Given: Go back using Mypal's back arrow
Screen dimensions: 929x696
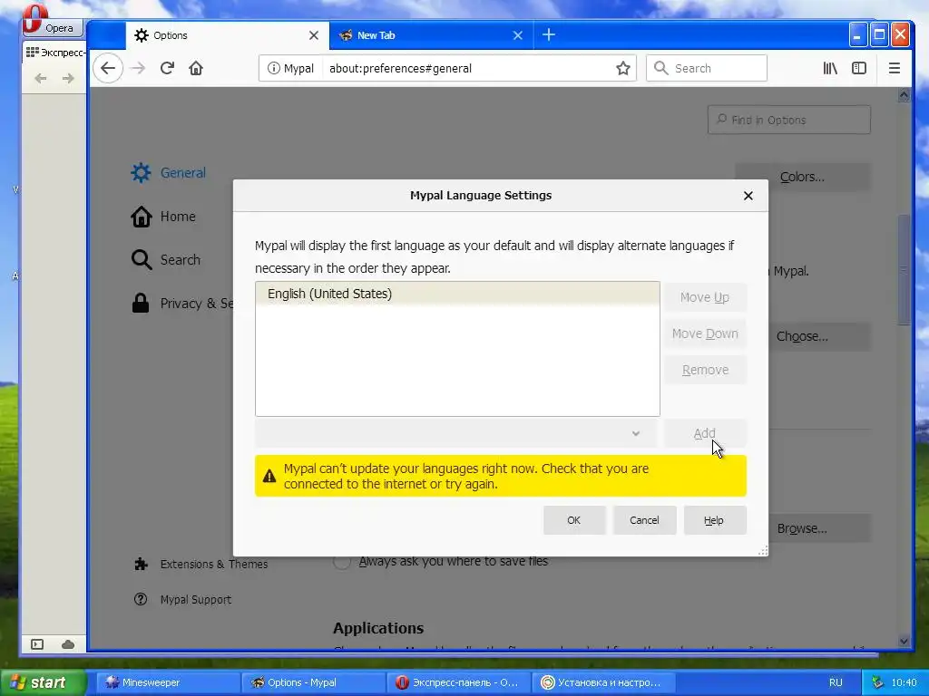Looking at the screenshot, I should click(108, 68).
